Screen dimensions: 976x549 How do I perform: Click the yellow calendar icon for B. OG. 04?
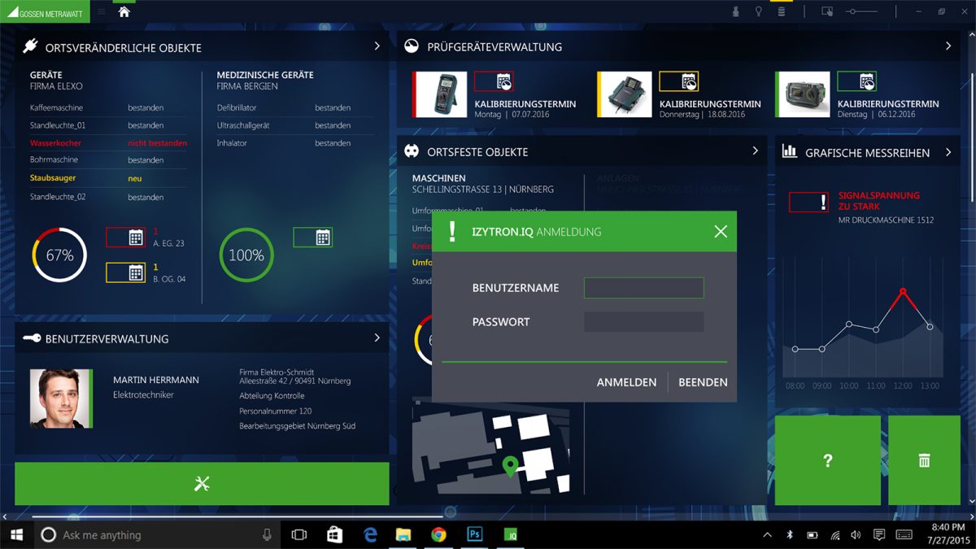pyautogui.click(x=126, y=272)
